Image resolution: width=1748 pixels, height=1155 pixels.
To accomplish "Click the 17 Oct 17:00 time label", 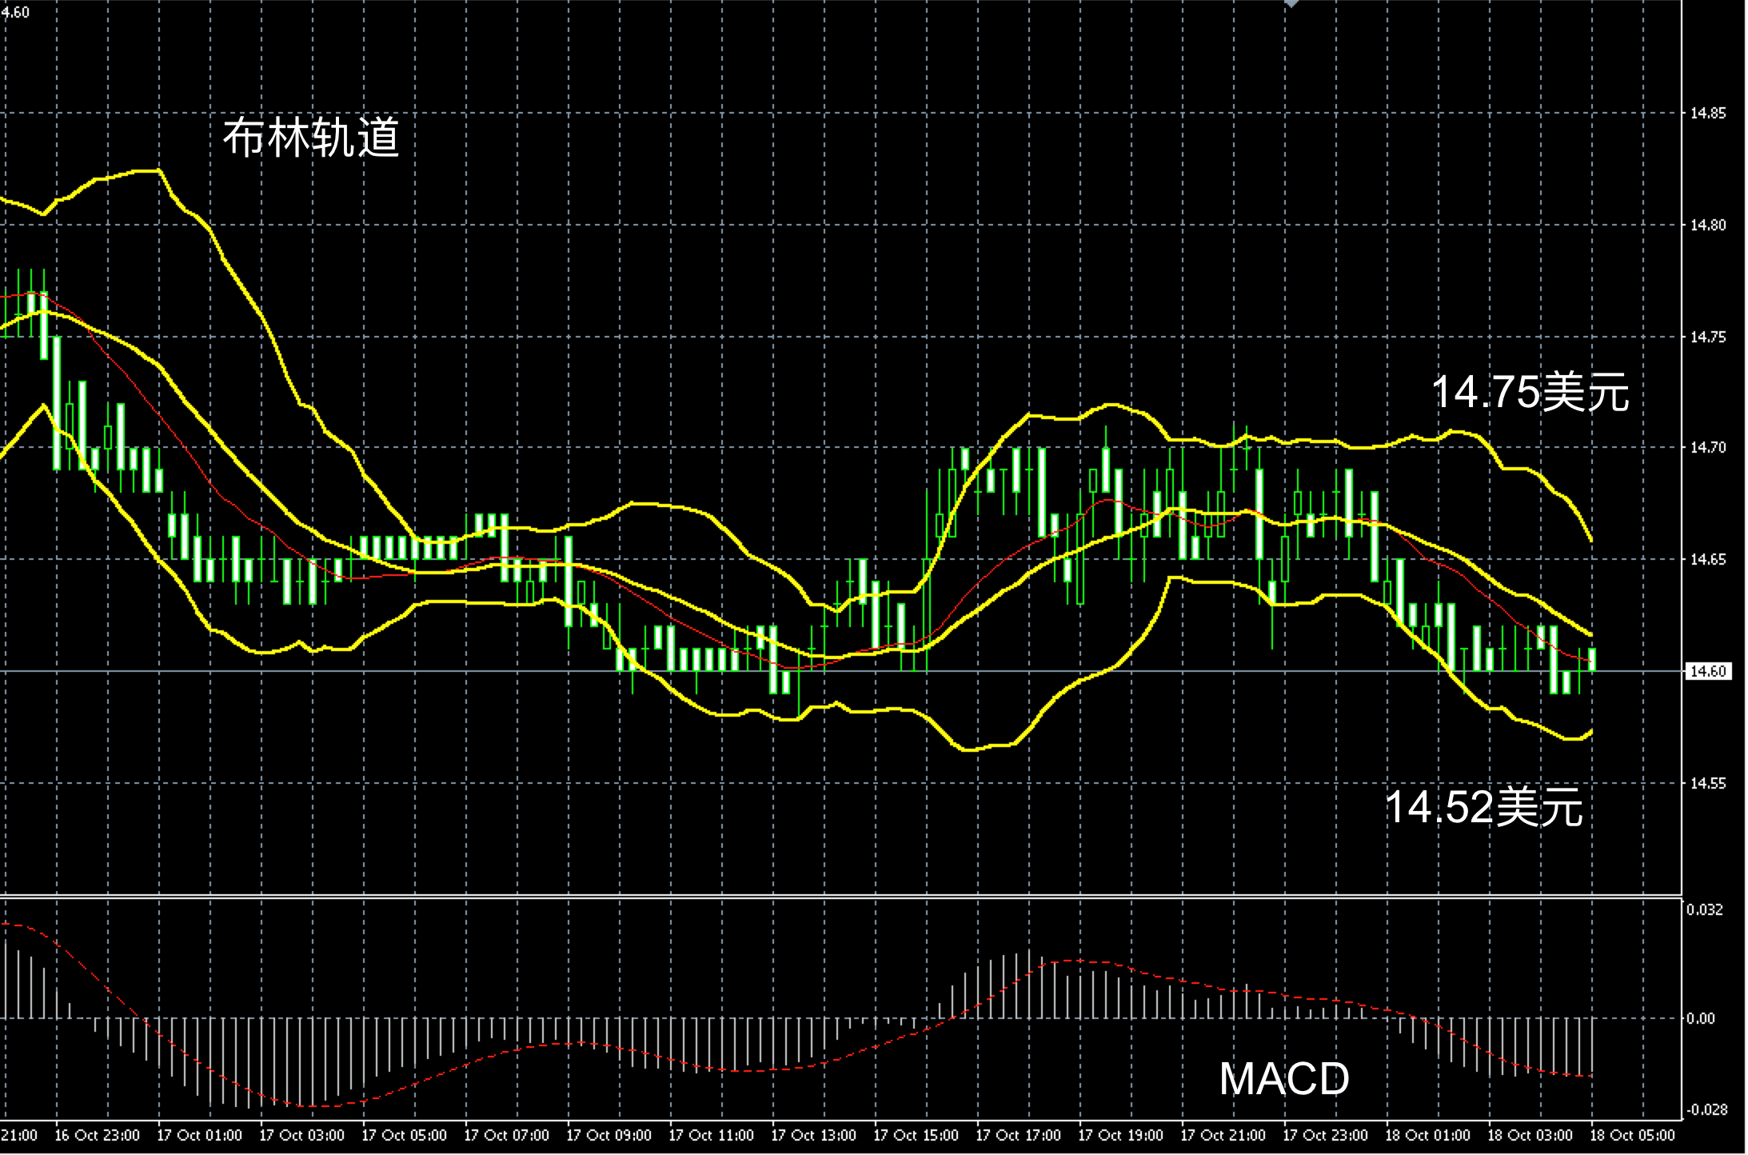I will (x=1018, y=1136).
